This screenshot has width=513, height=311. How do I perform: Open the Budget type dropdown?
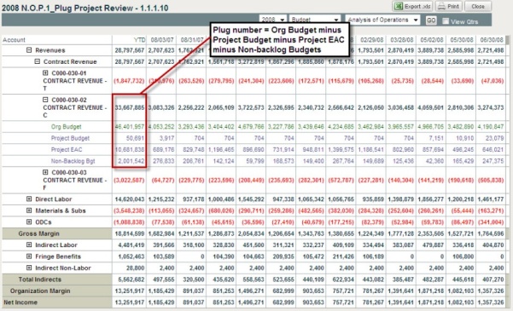315,20
